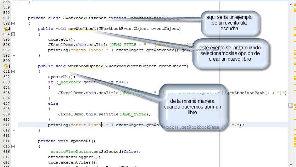Click DEMO_TITLE constant on line 609
This screenshot has height=167, width=296.
134,114
